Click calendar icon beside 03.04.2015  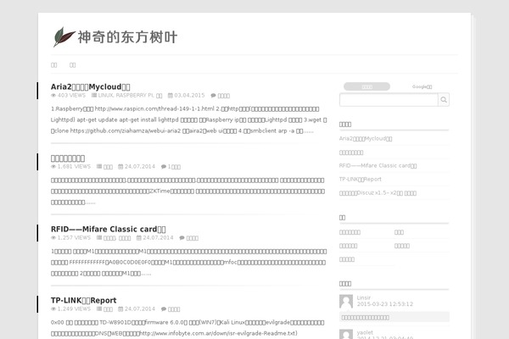(171, 96)
